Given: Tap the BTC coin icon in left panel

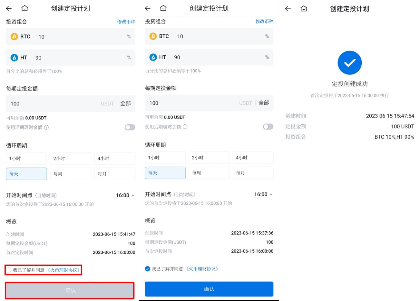Looking at the screenshot, I should pos(14,37).
